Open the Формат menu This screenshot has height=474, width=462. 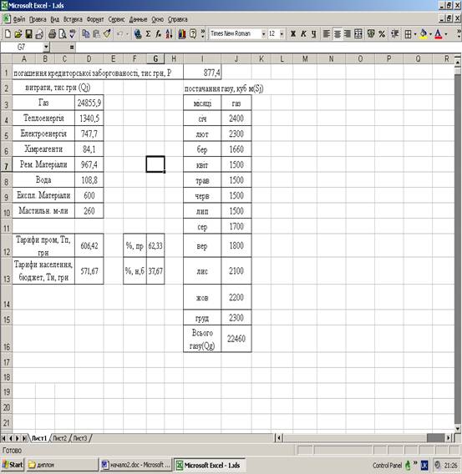click(95, 20)
